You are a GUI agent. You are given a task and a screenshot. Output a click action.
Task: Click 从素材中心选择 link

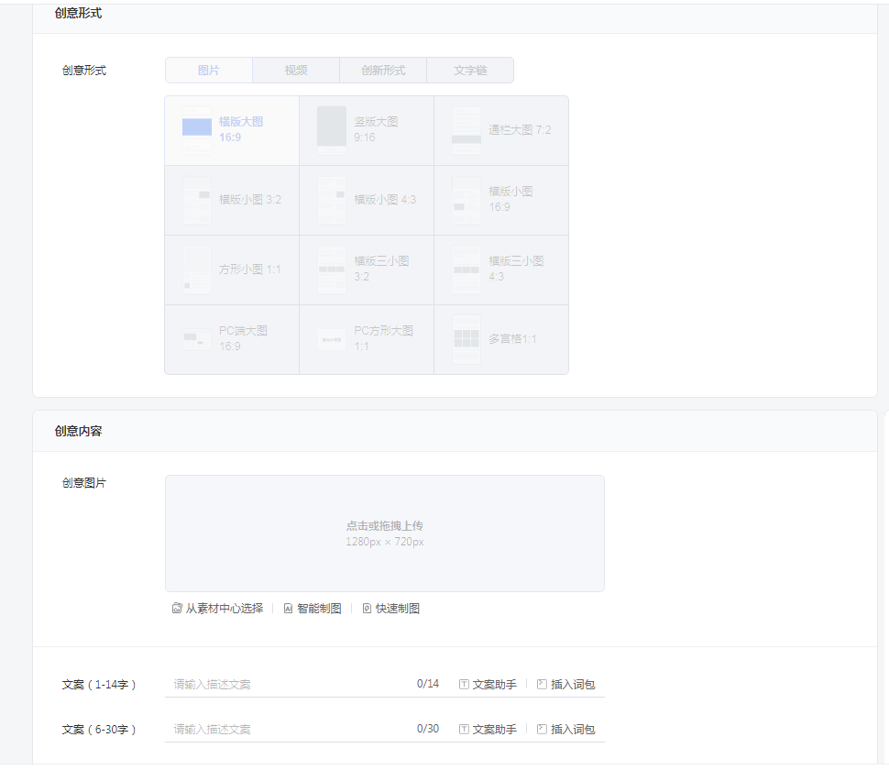(218, 609)
